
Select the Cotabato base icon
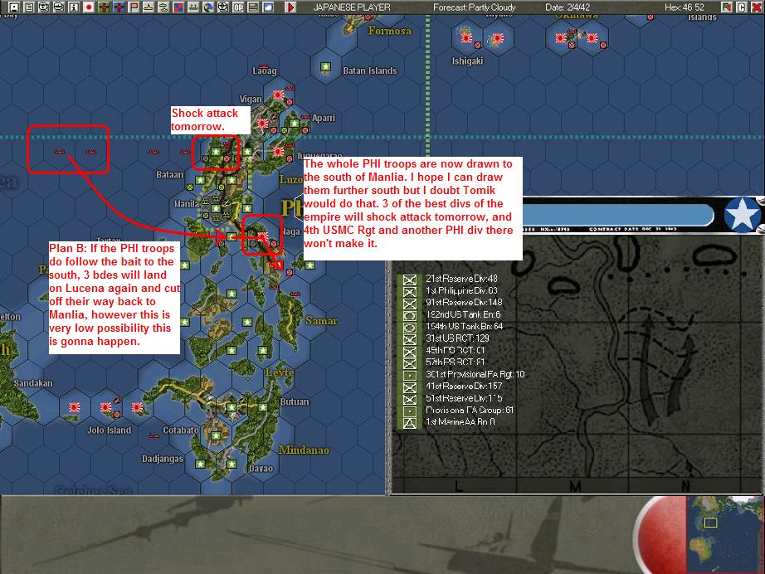[x=216, y=435]
